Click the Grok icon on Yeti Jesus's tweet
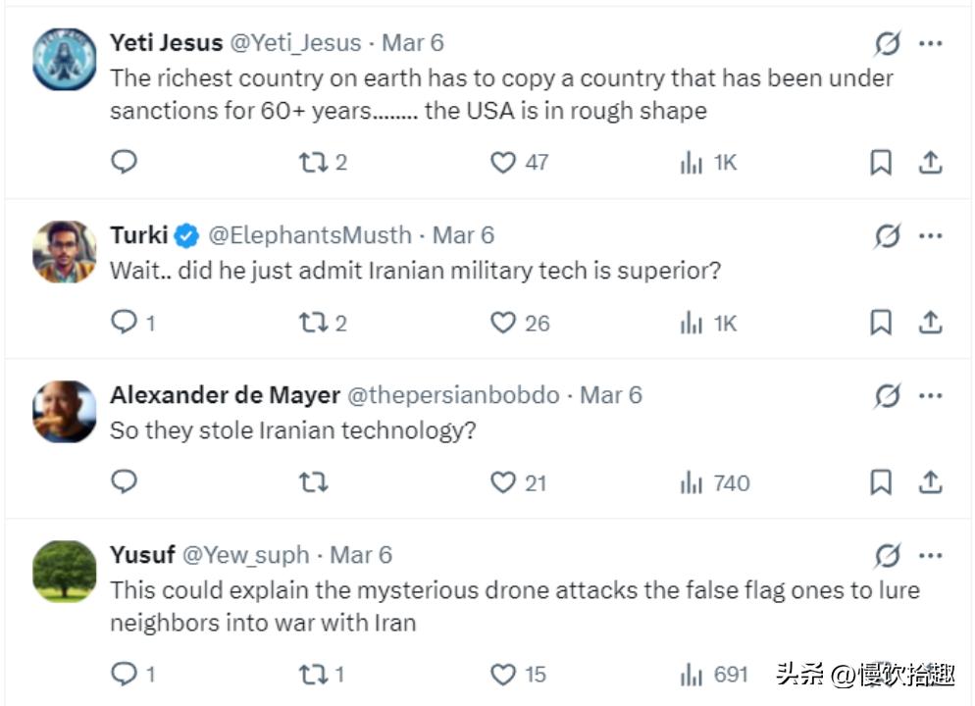This screenshot has width=975, height=706. [887, 43]
